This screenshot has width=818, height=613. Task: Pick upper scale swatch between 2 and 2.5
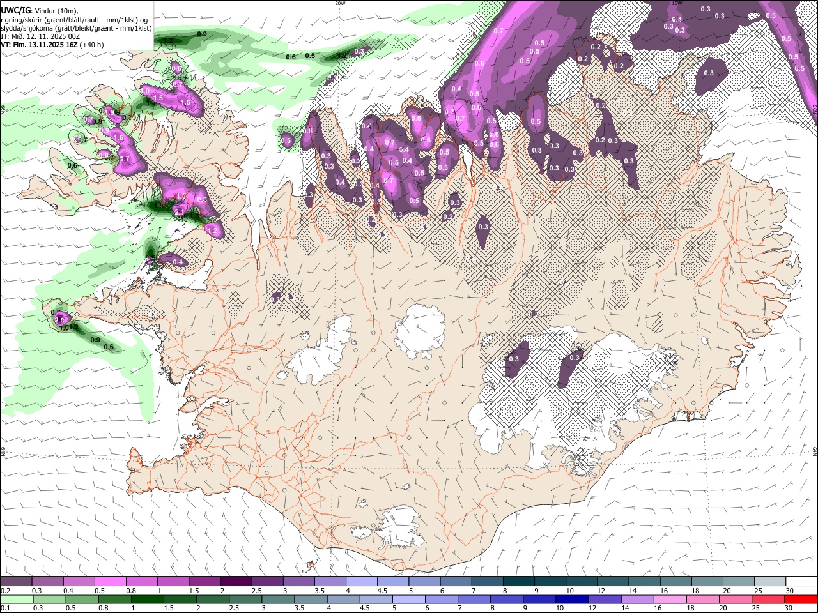click(x=235, y=582)
